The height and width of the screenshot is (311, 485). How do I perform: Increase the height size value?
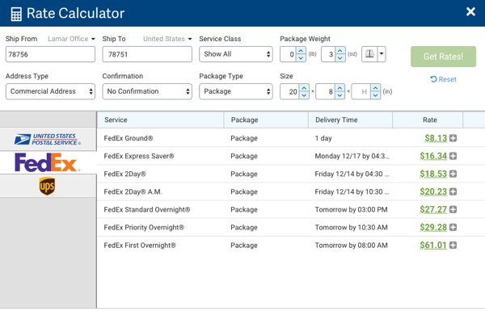[x=375, y=88]
